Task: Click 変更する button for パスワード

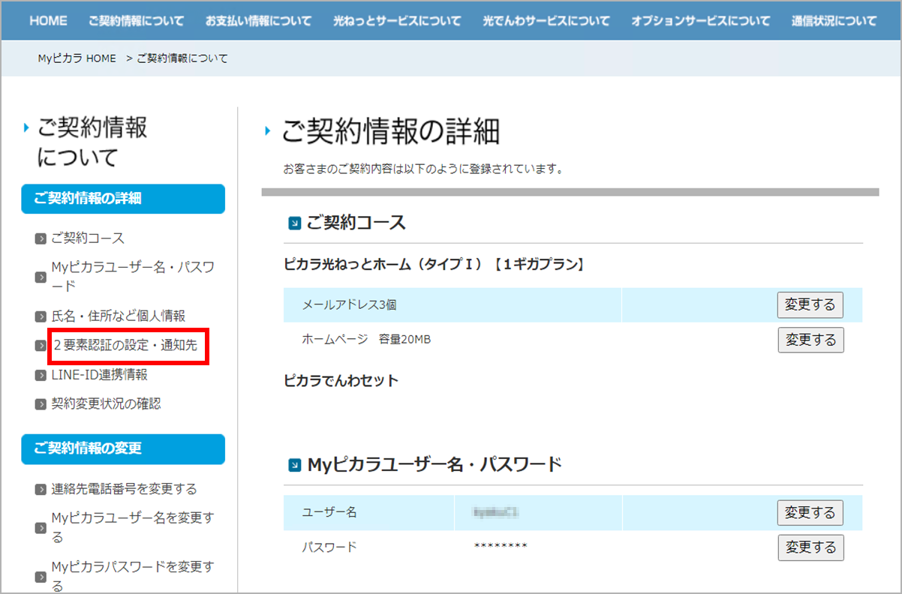Action: 810,547
